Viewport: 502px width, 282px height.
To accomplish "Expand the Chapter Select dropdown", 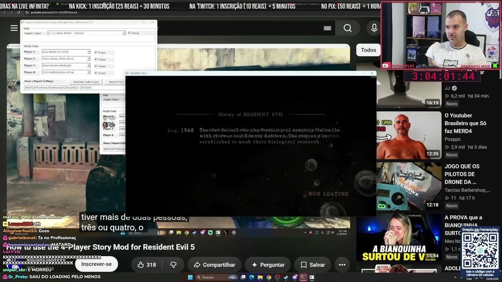I will pyautogui.click(x=124, y=33).
